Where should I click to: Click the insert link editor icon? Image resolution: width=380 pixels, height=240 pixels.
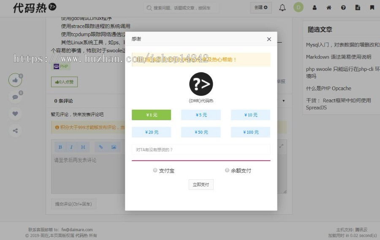(x=101, y=147)
